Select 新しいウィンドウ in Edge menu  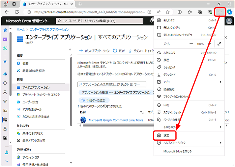(189, 28)
